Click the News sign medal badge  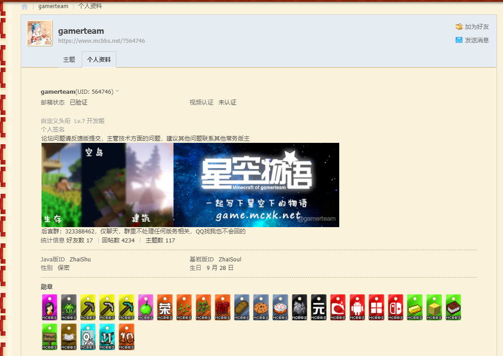click(49, 337)
